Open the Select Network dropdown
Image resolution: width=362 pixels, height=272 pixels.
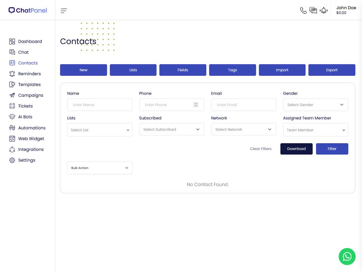click(x=244, y=129)
